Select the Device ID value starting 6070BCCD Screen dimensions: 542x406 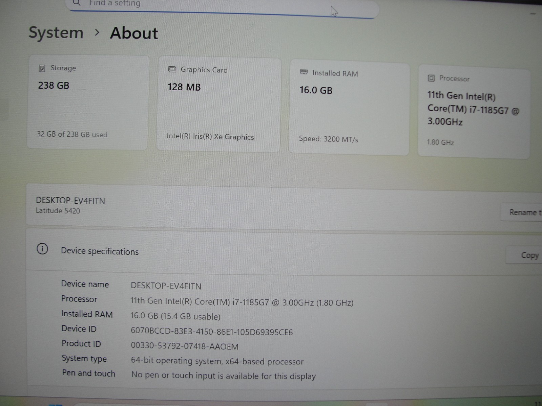[x=212, y=332]
